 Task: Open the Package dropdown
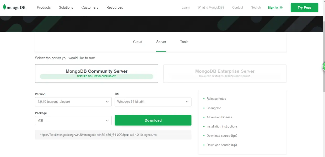pos(73,121)
